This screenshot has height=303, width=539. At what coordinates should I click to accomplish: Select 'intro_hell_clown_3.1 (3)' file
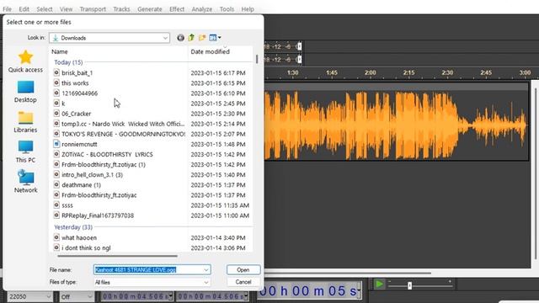(x=92, y=174)
